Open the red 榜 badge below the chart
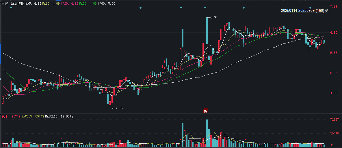Image resolution: width=342 pixels, height=148 pixels. point(205,111)
